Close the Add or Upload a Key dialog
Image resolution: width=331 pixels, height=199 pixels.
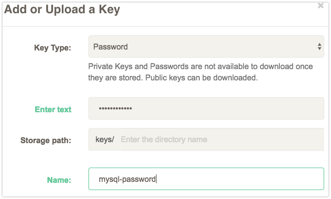click(321, 5)
